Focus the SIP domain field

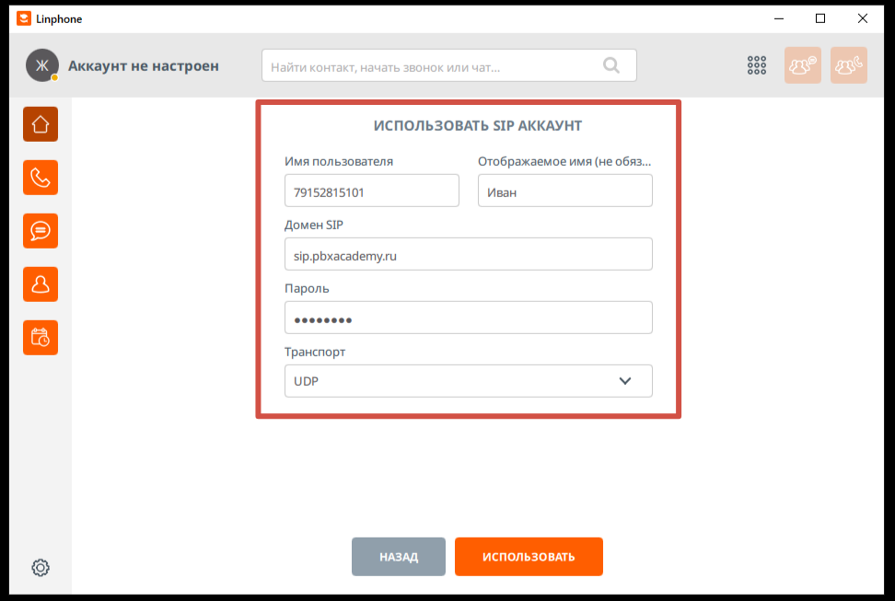pyautogui.click(x=468, y=254)
